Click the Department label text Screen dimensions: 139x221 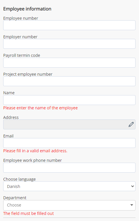(x=15, y=198)
